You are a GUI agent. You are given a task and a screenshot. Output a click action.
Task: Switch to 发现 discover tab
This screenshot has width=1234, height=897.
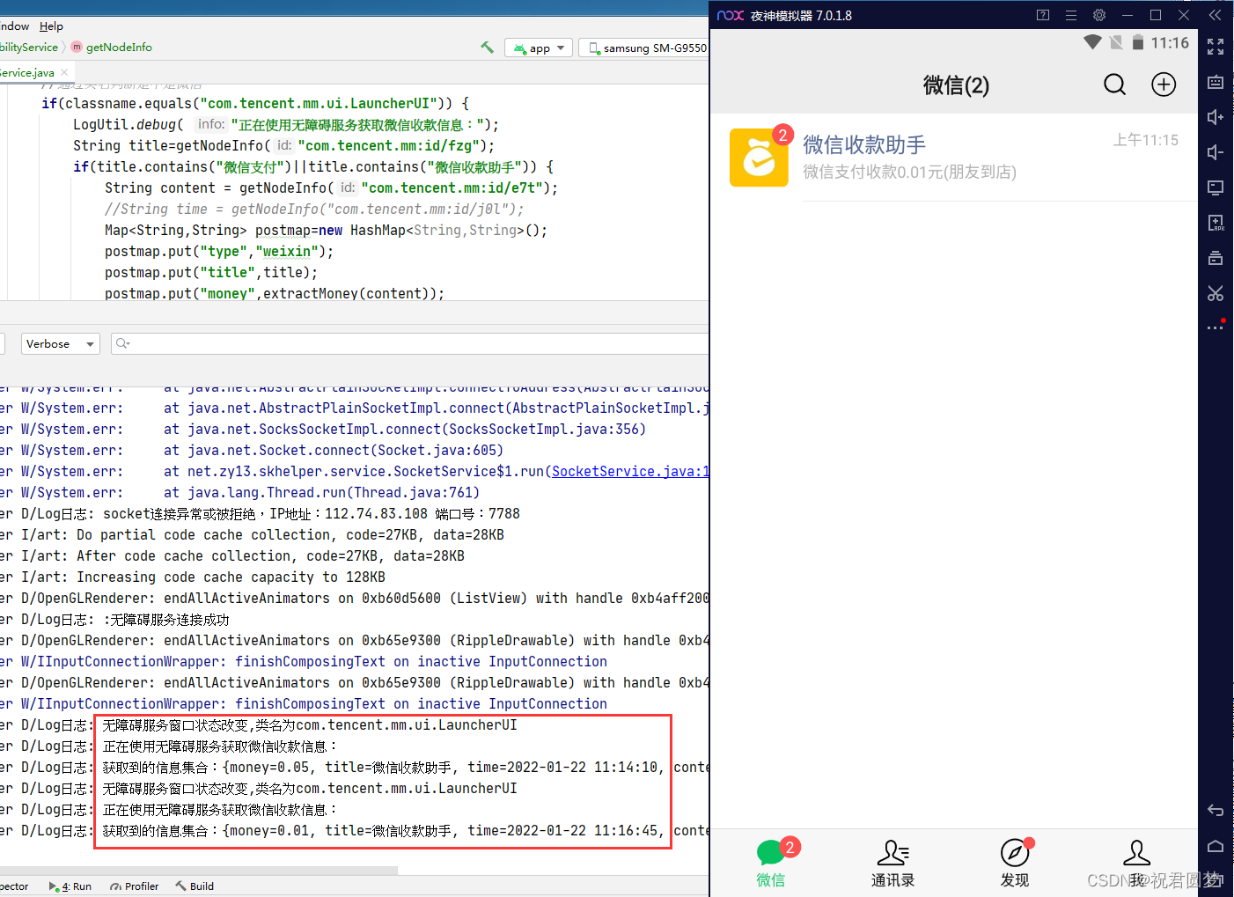coord(1015,863)
